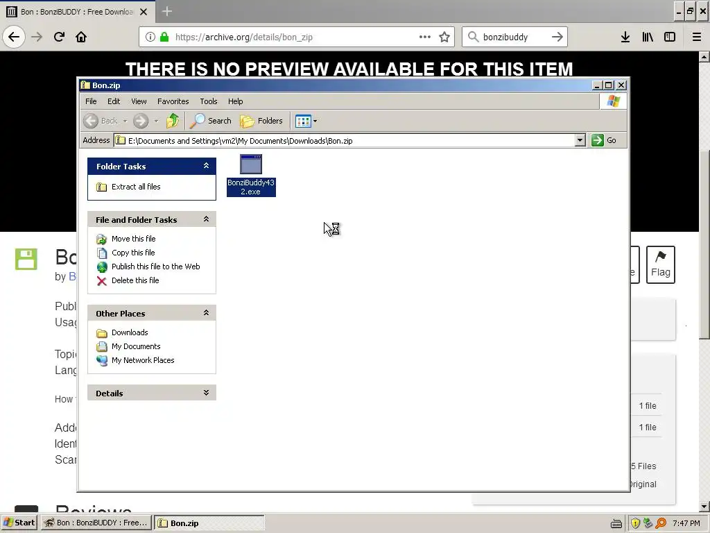The height and width of the screenshot is (533, 710).
Task: Open Downloads from Other Places
Action: point(130,332)
